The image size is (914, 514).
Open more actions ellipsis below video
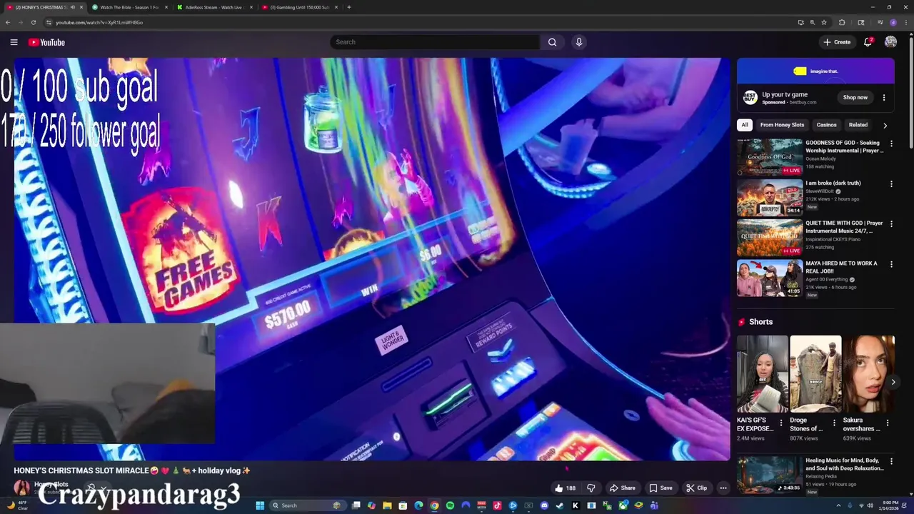pyautogui.click(x=723, y=488)
